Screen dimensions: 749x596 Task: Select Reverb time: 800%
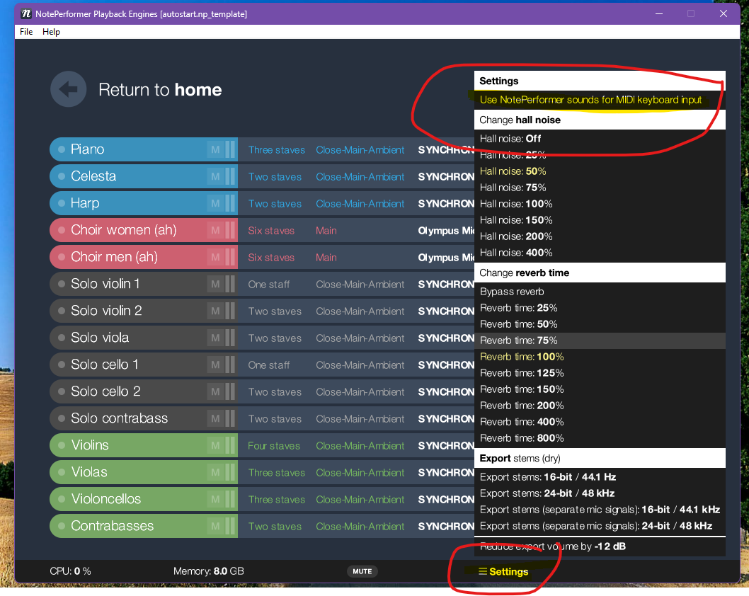tap(600, 438)
